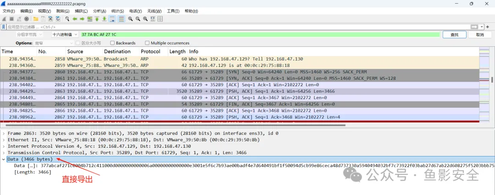495x195 pixels.
Task: Click the zoom out magnifier icon
Action: point(138,19)
